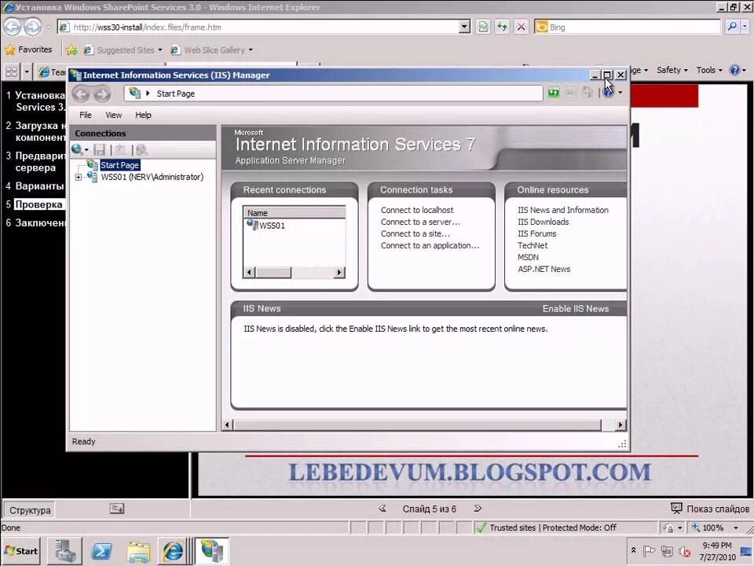This screenshot has height=566, width=754.
Task: Click the IE help question mark icon
Action: tap(734, 70)
